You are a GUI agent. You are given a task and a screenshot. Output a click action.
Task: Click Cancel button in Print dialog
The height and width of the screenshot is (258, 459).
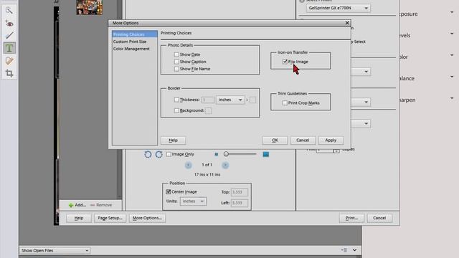[379, 218]
